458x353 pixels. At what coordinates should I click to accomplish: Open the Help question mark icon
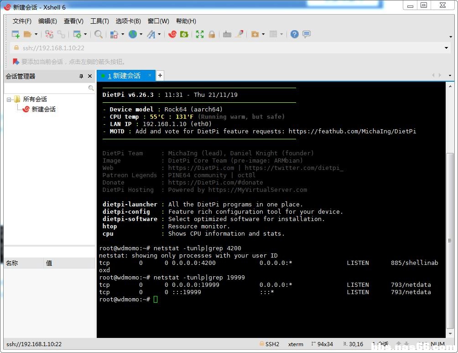(x=295, y=34)
